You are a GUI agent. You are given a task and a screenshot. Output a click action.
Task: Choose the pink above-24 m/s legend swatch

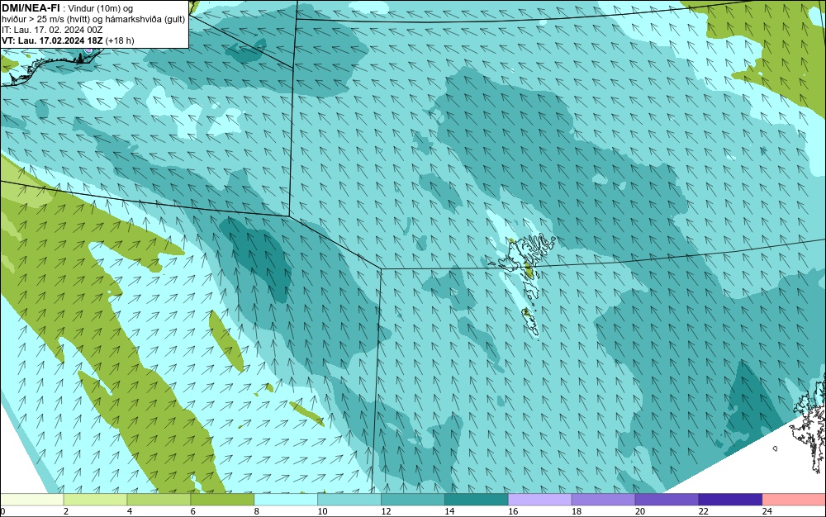795,500
